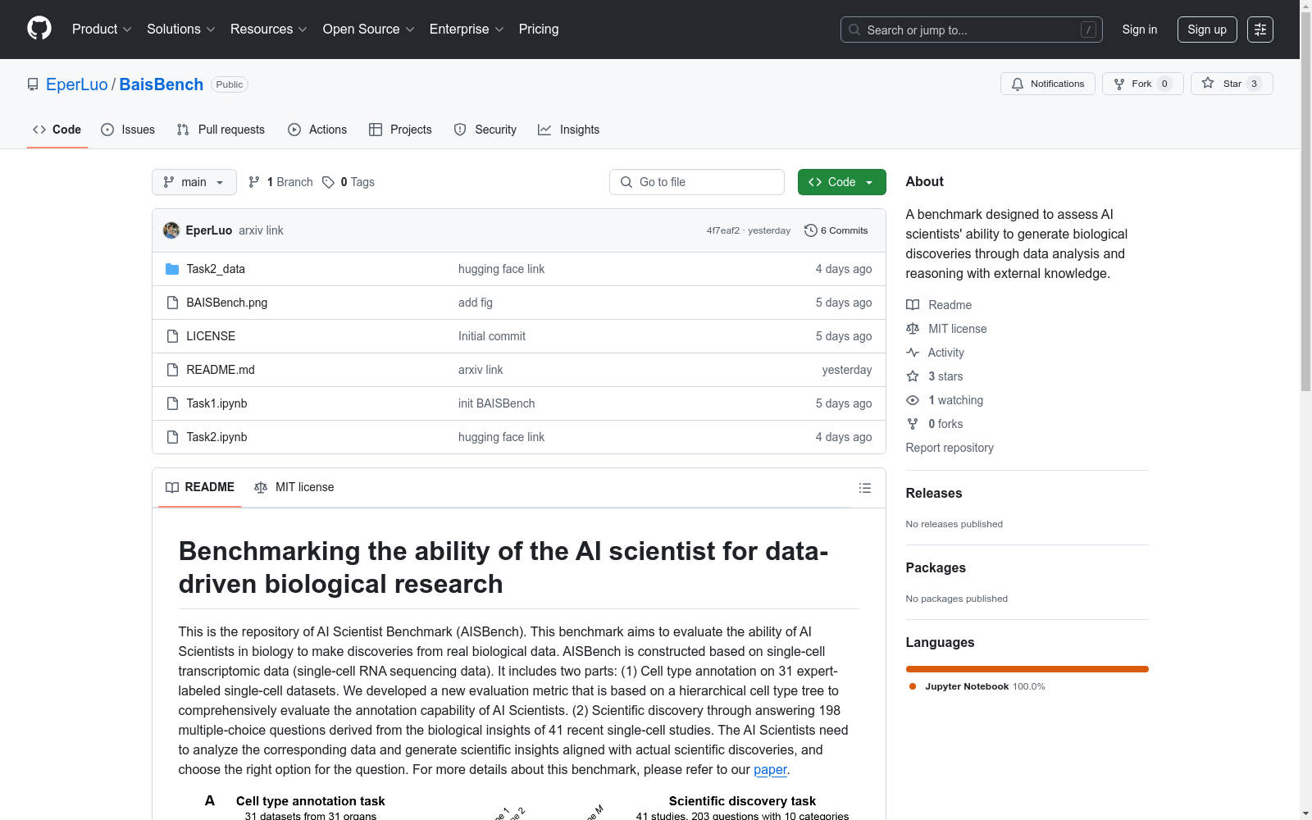This screenshot has width=1312, height=820.
Task: Click the EperLuo commit author avatar
Action: [x=171, y=230]
